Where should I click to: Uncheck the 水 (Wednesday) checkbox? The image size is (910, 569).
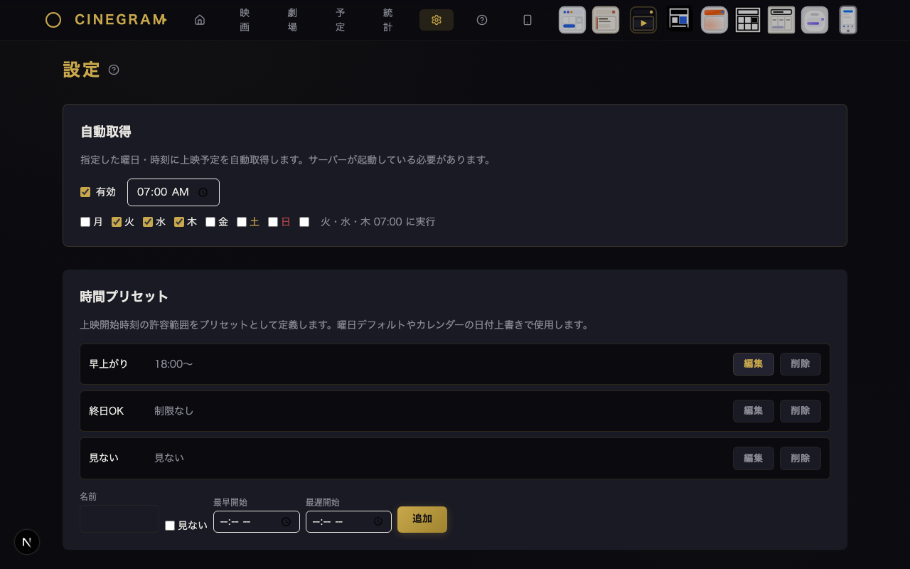pos(148,222)
